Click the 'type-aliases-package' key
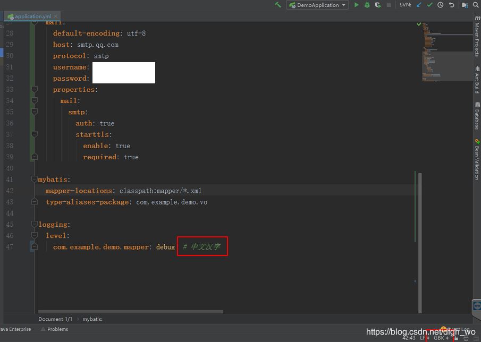481x342 pixels. coord(87,202)
